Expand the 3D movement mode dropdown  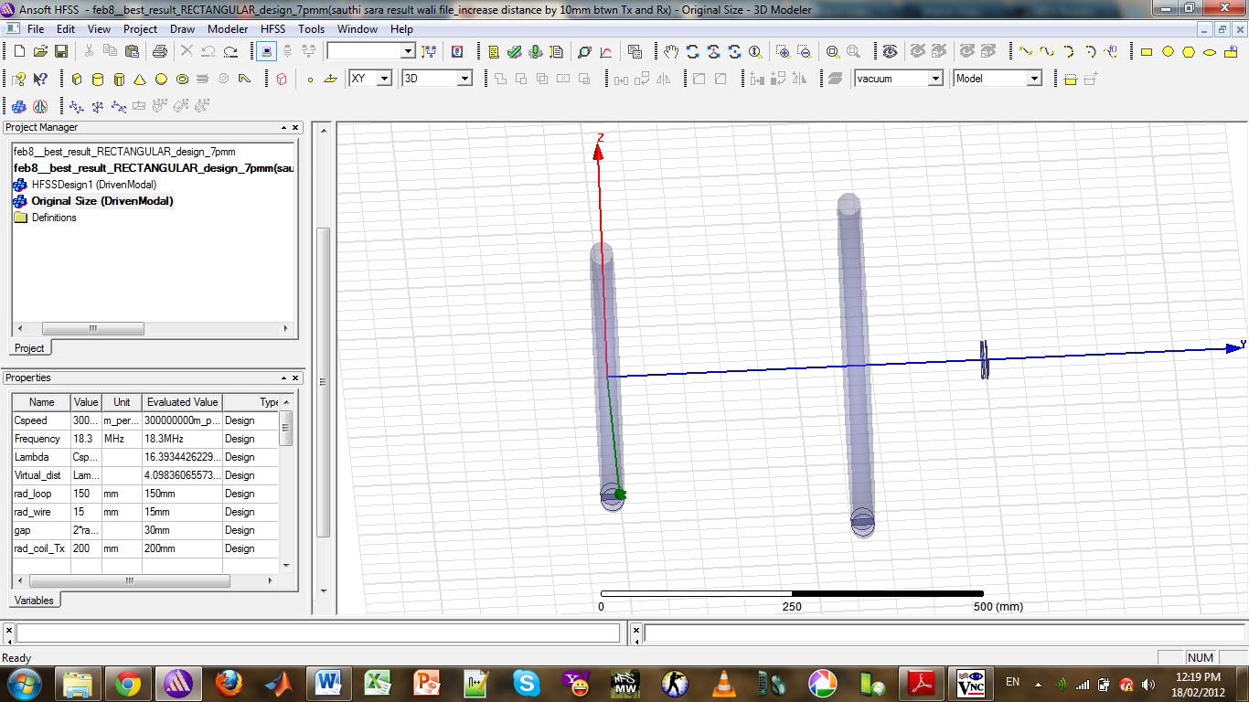point(464,79)
